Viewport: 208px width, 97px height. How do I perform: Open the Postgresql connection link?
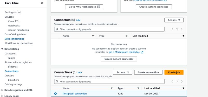[x=75, y=94]
